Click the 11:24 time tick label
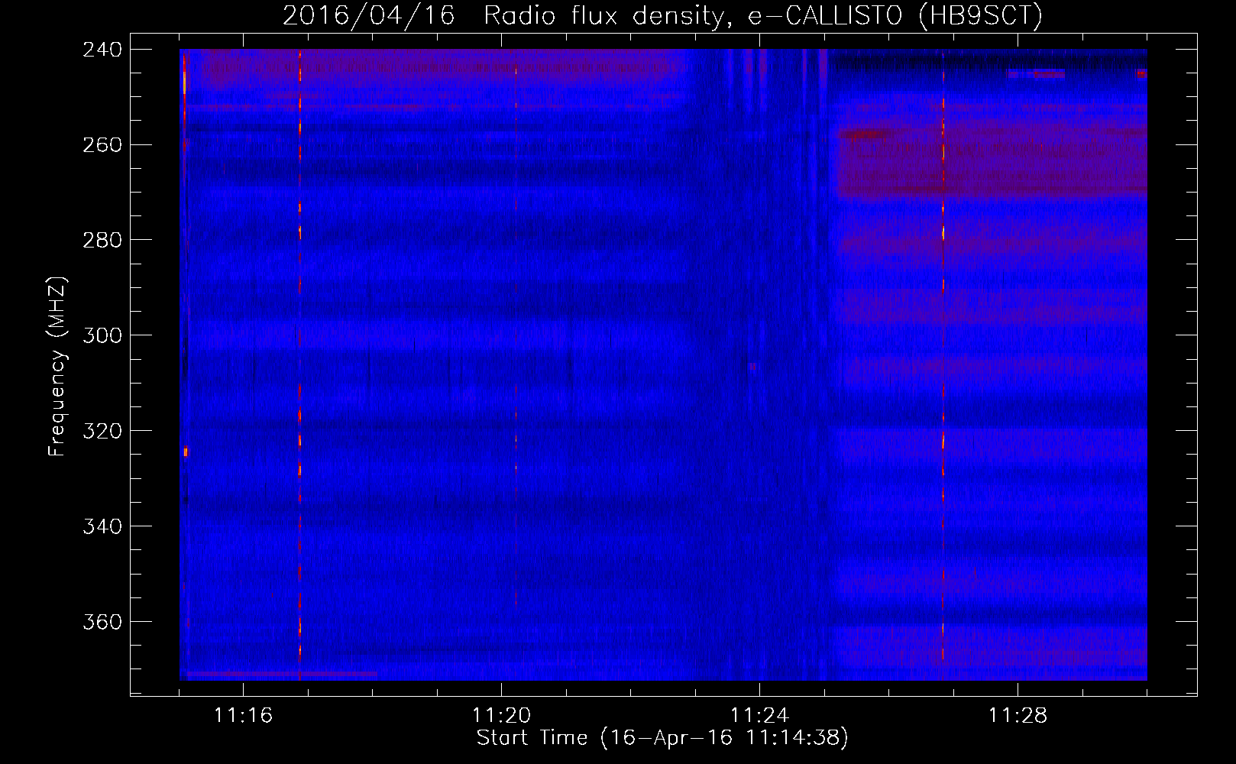The image size is (1236, 764). click(759, 716)
